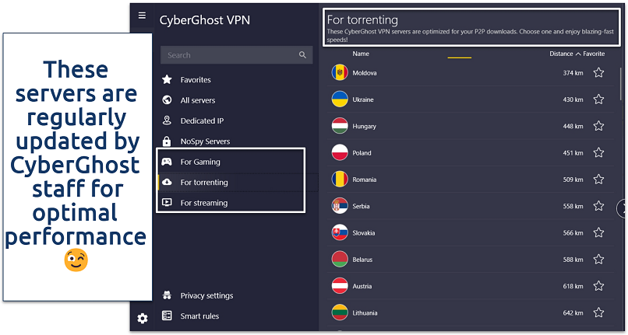Click the settings gear icon
The image size is (628, 335).
[142, 318]
